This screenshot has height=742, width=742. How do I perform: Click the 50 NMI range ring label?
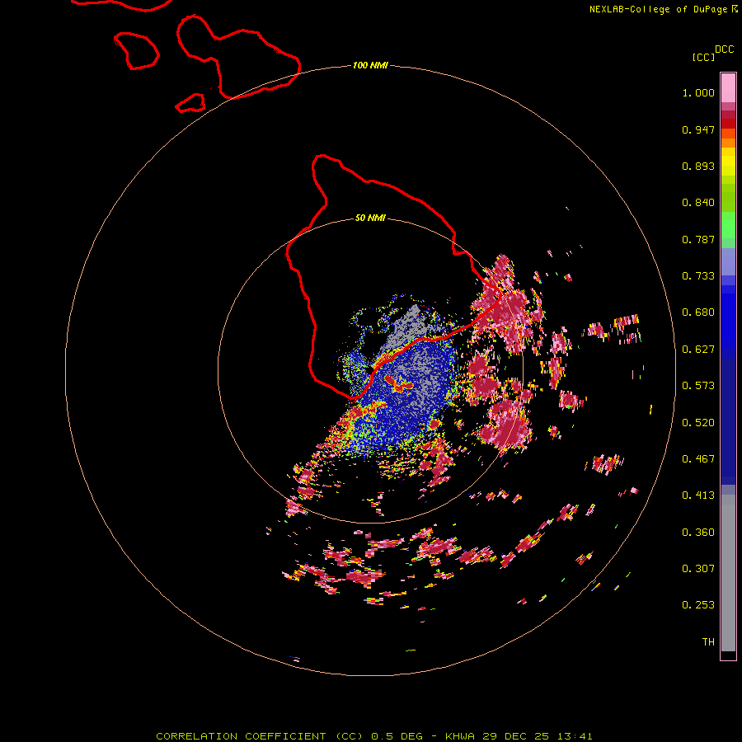pos(370,218)
